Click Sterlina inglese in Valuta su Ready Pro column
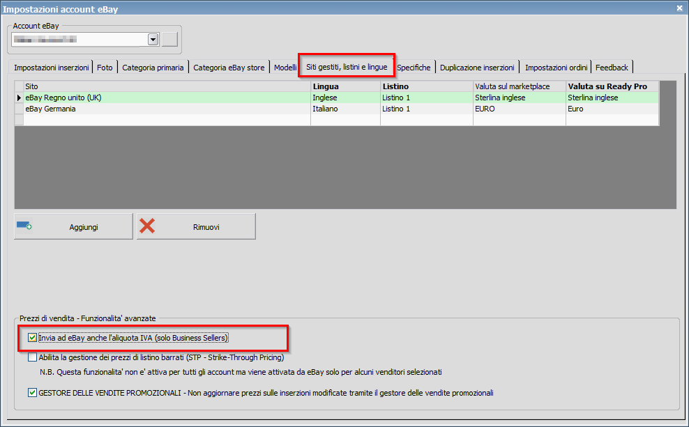The height and width of the screenshot is (427, 689). (612, 98)
